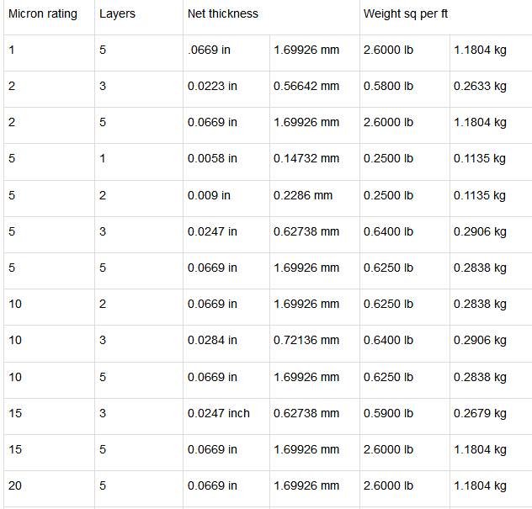The image size is (532, 509).
Task: Select the 0.0284 in thickness cell
Action: point(212,341)
